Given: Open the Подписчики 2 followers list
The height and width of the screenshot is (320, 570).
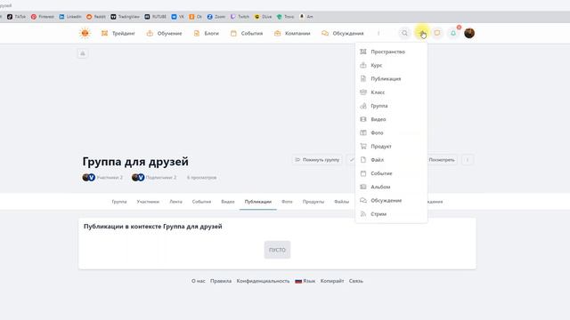Looking at the screenshot, I should pyautogui.click(x=154, y=178).
